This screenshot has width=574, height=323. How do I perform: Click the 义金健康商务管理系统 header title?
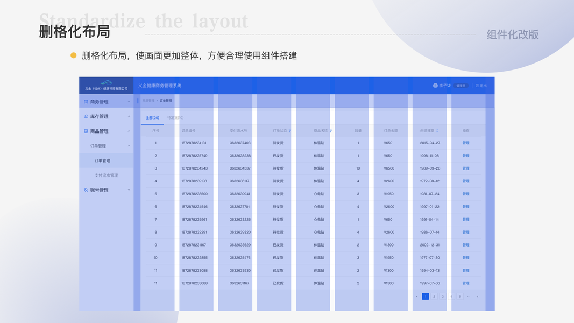point(160,86)
